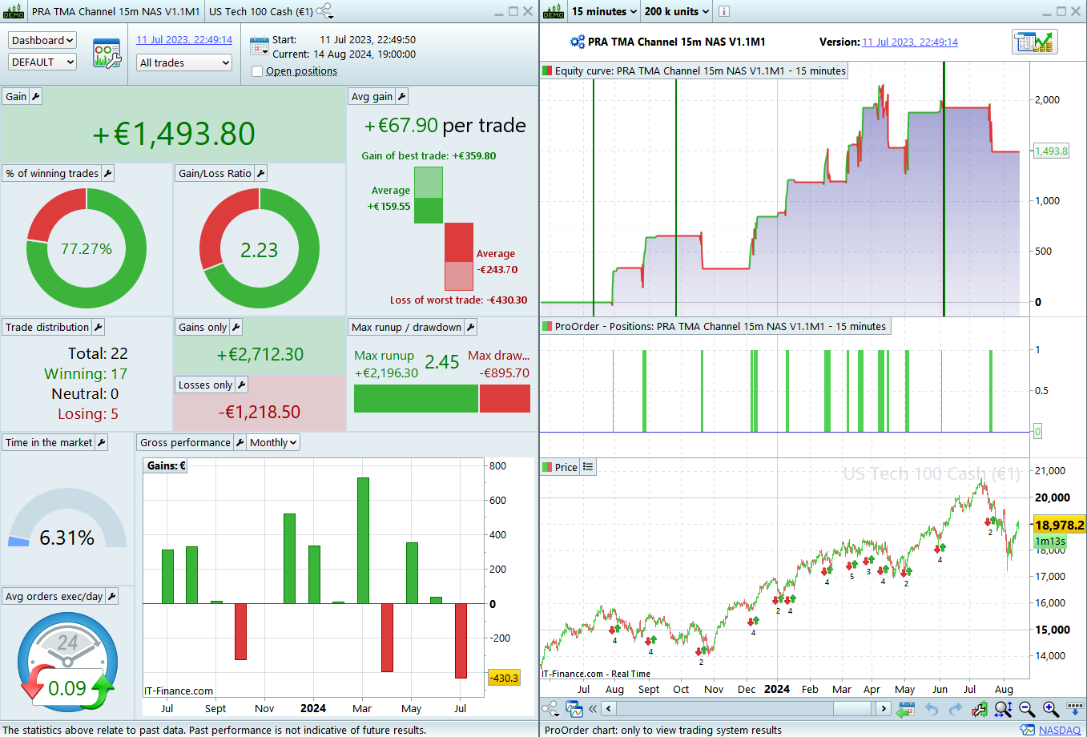The height and width of the screenshot is (737, 1087).
Task: Click the zoom out magnifier icon
Action: [1027, 708]
